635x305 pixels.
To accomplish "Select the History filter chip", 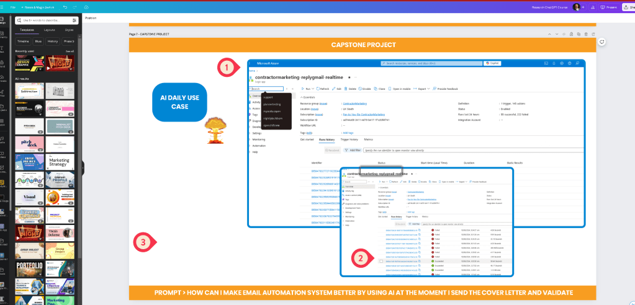I will 53,42.
